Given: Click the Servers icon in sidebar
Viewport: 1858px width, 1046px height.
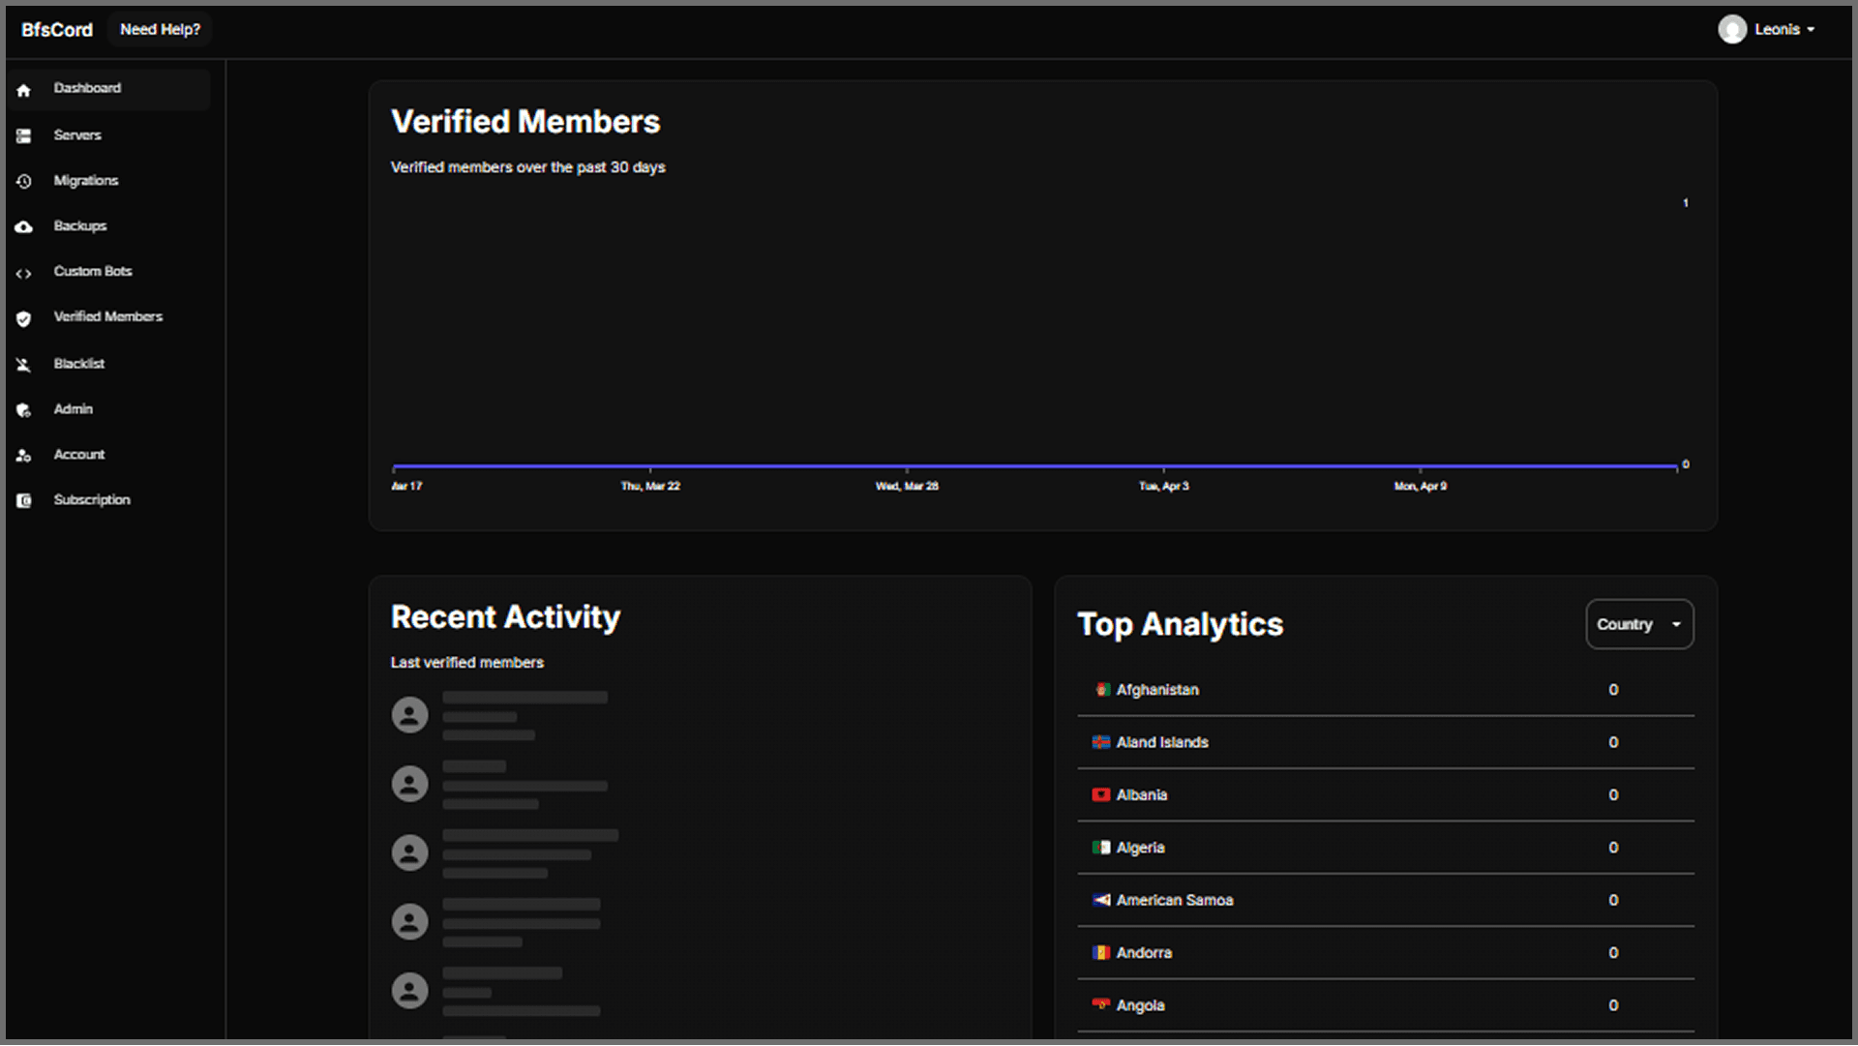Looking at the screenshot, I should point(24,136).
